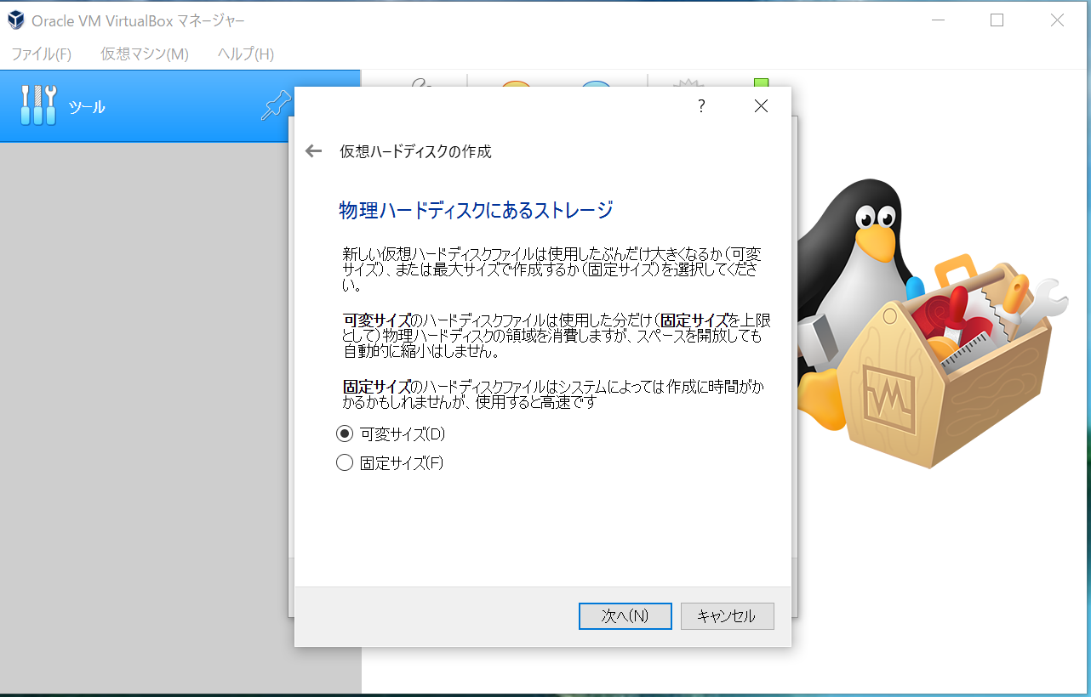
Task: Select the 固定サイズ(F) radio option
Action: [390, 463]
